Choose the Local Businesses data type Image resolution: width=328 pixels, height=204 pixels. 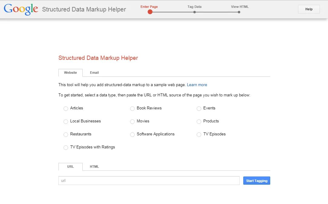pos(66,121)
